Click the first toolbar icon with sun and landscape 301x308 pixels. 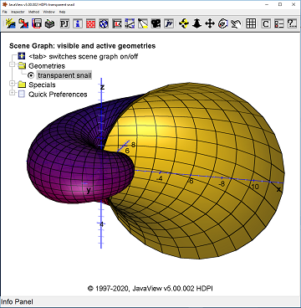tap(11, 23)
